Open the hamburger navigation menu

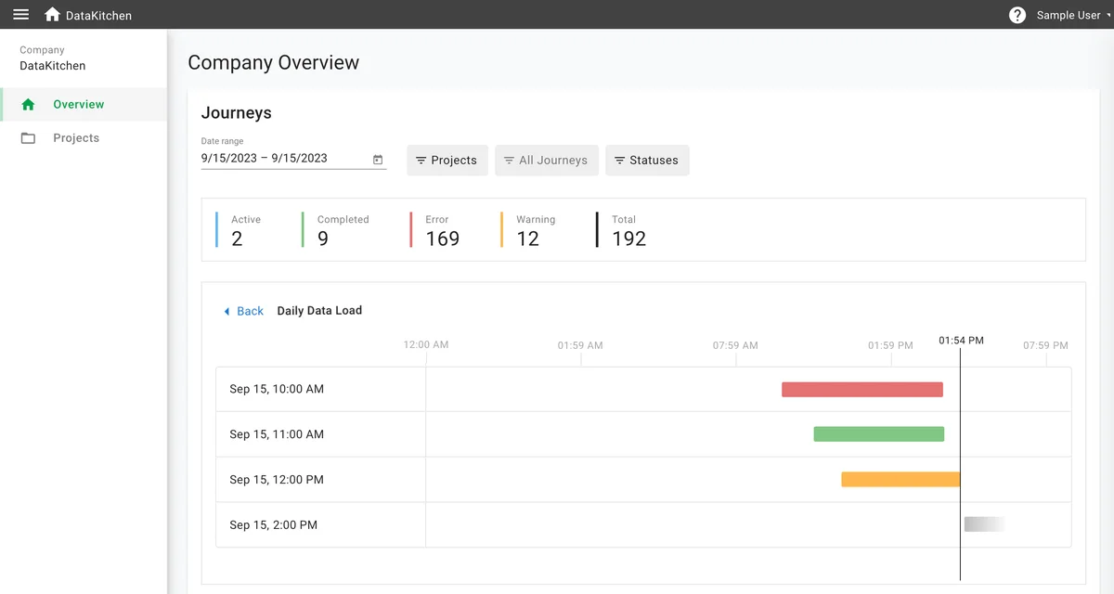click(20, 14)
